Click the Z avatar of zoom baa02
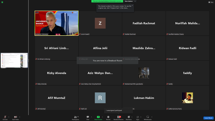 100,23
